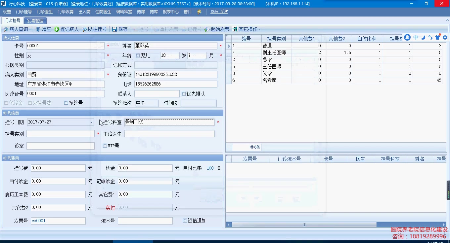
Task: Click the 重打发票 toolbar item
Action: pos(166,29)
